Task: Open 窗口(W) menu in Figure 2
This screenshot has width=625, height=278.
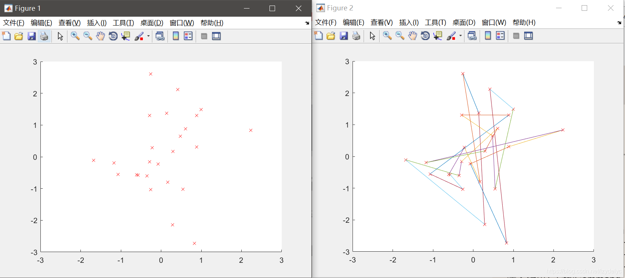Action: 494,23
